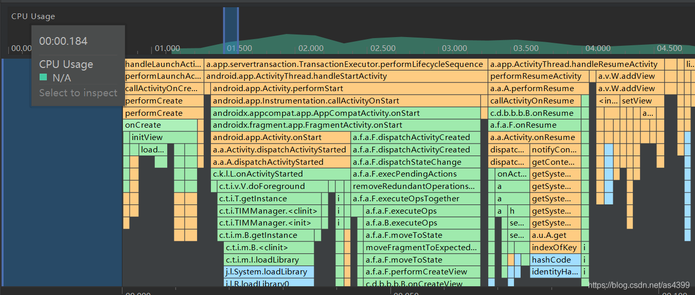Select the a.a.A.performResume block
This screenshot has width=695, height=295.
coord(538,89)
